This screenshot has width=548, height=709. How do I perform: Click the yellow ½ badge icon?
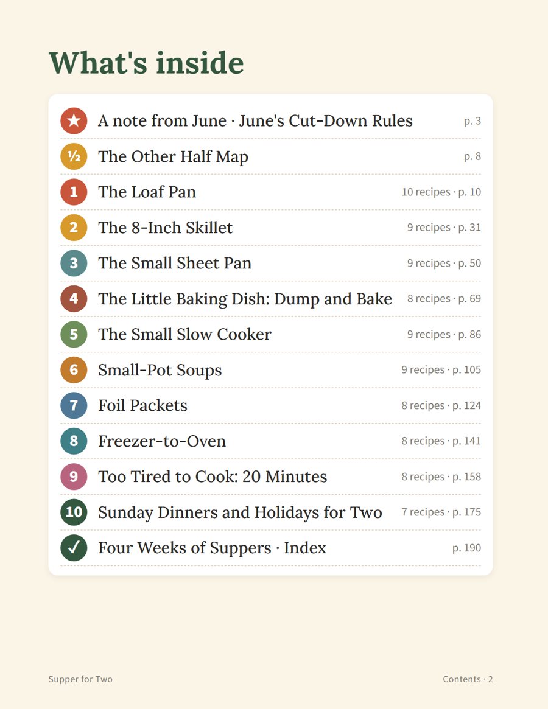coord(74,156)
